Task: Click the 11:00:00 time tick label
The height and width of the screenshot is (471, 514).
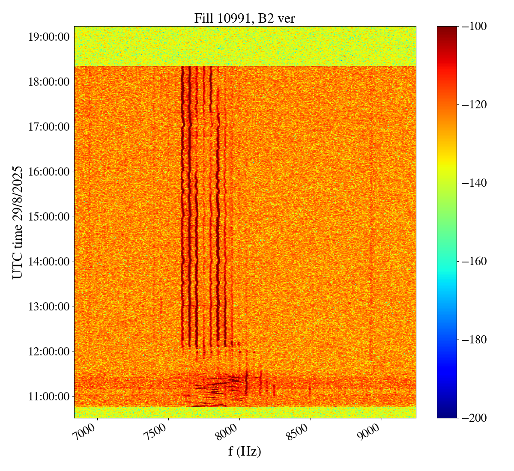Action: click(x=48, y=396)
